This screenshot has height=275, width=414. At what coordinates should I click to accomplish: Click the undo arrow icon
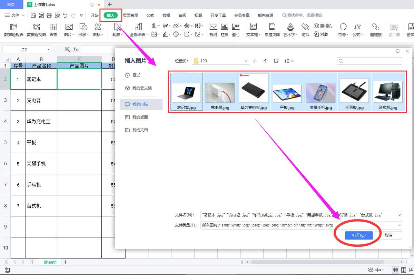click(65, 15)
